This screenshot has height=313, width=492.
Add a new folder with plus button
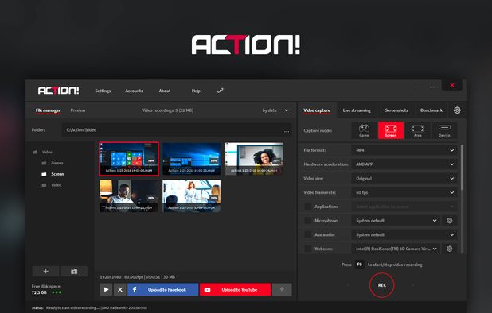coord(46,272)
